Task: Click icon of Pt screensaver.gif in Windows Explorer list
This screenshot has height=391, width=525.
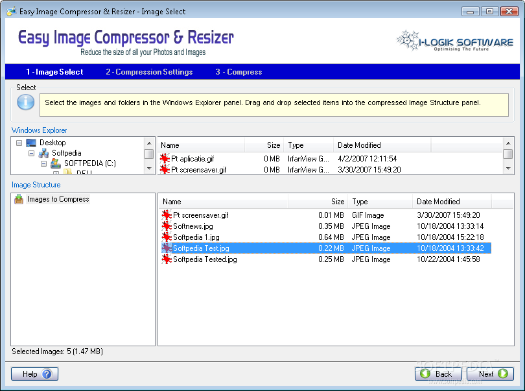Action: coord(165,169)
